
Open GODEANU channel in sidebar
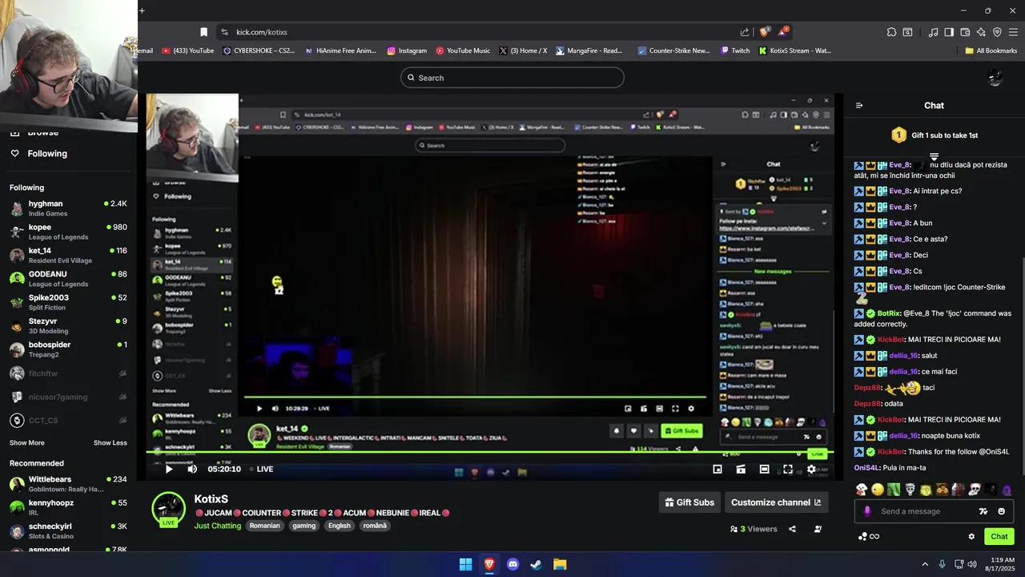click(68, 279)
